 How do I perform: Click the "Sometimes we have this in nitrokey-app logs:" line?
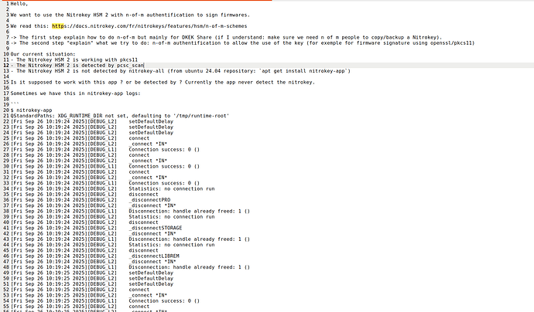pyautogui.click(x=75, y=93)
